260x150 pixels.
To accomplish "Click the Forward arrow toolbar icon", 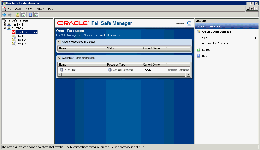I will [10, 15].
